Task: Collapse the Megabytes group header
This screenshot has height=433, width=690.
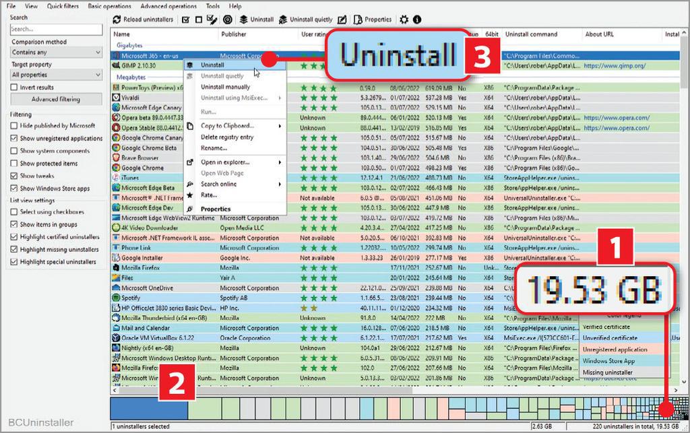Action: (x=131, y=77)
